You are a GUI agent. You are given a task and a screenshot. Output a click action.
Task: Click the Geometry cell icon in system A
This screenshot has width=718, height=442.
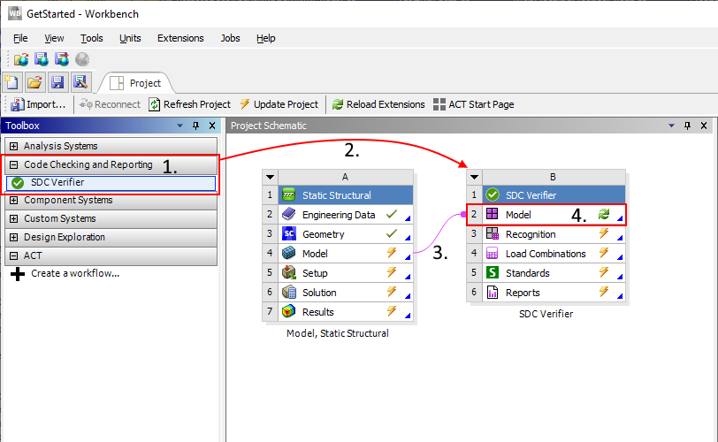click(288, 234)
